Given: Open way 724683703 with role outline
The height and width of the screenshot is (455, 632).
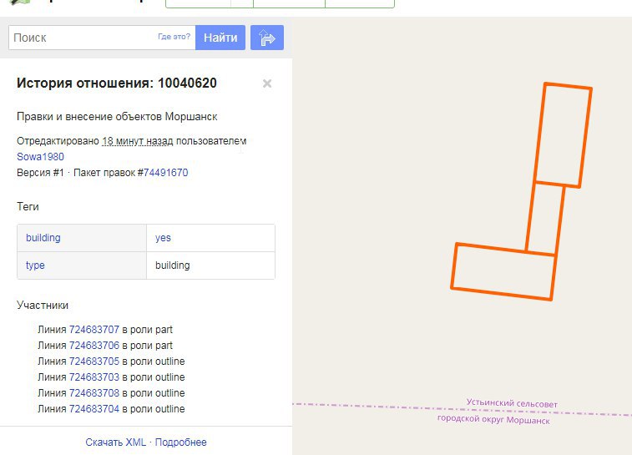Looking at the screenshot, I should click(94, 377).
